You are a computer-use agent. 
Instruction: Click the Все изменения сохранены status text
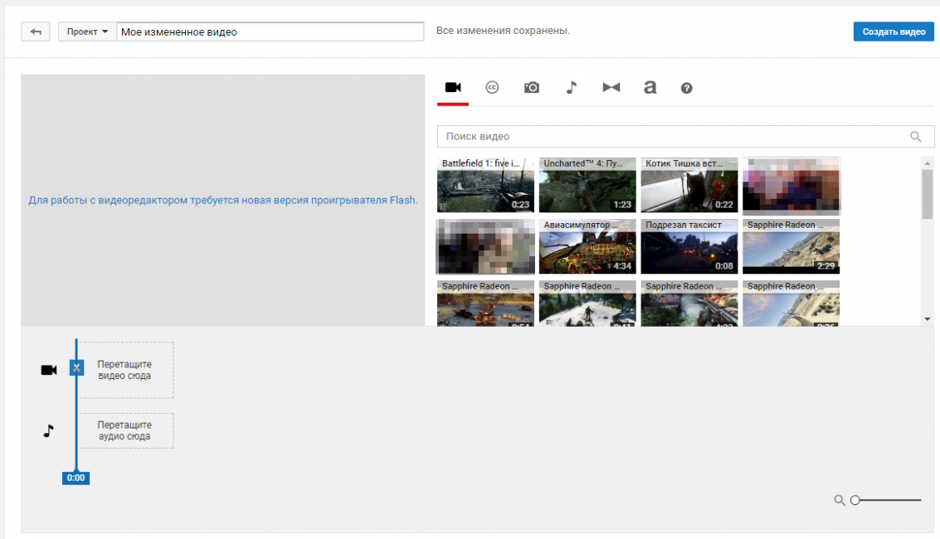[503, 31]
